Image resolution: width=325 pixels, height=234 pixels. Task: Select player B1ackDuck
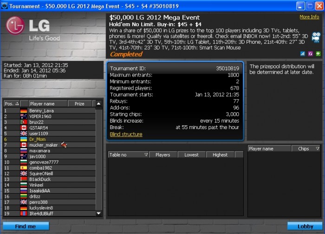(50, 179)
